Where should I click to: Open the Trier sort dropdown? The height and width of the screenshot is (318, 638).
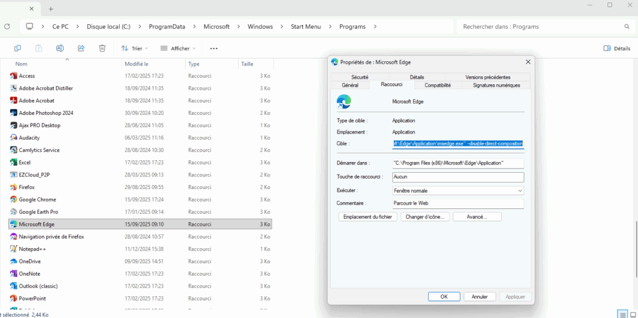[135, 49]
